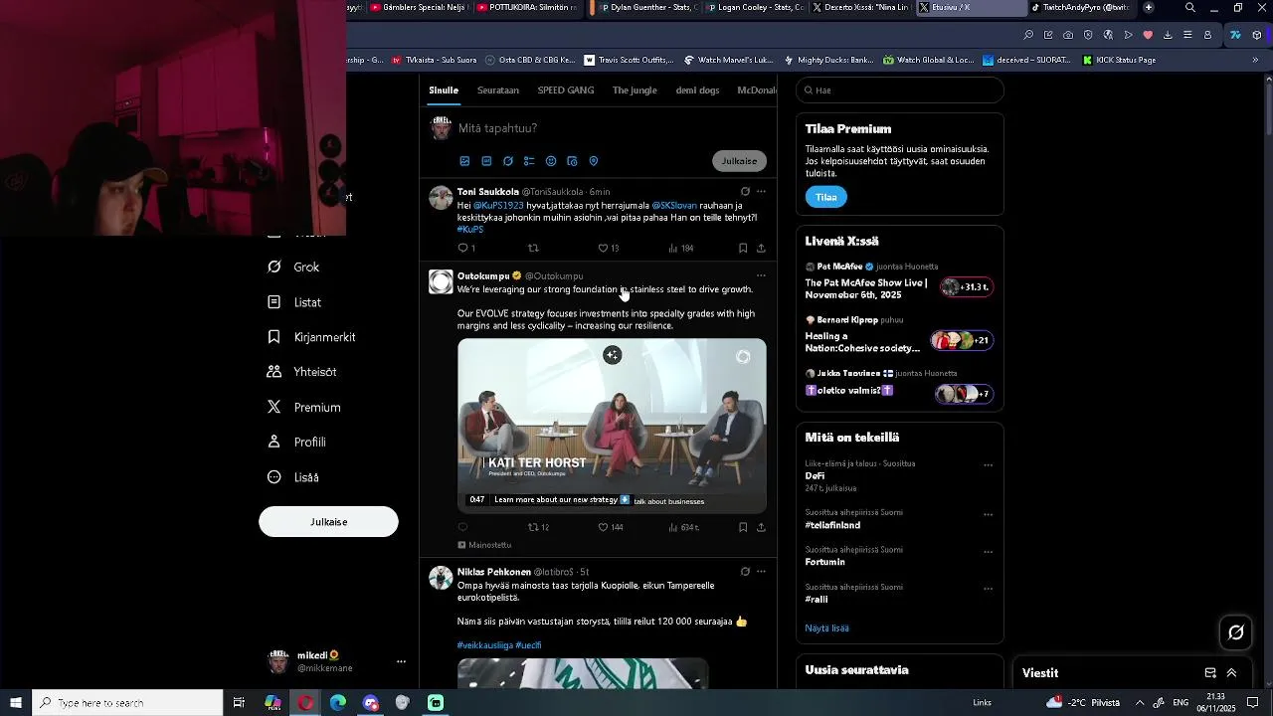Open emoji picker in composer
This screenshot has width=1273, height=716.
pyautogui.click(x=551, y=161)
